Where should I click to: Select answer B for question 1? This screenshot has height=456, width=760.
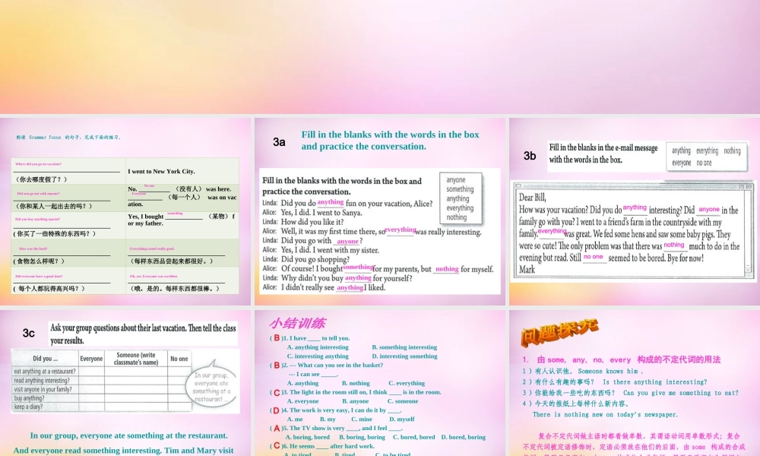tap(404, 347)
